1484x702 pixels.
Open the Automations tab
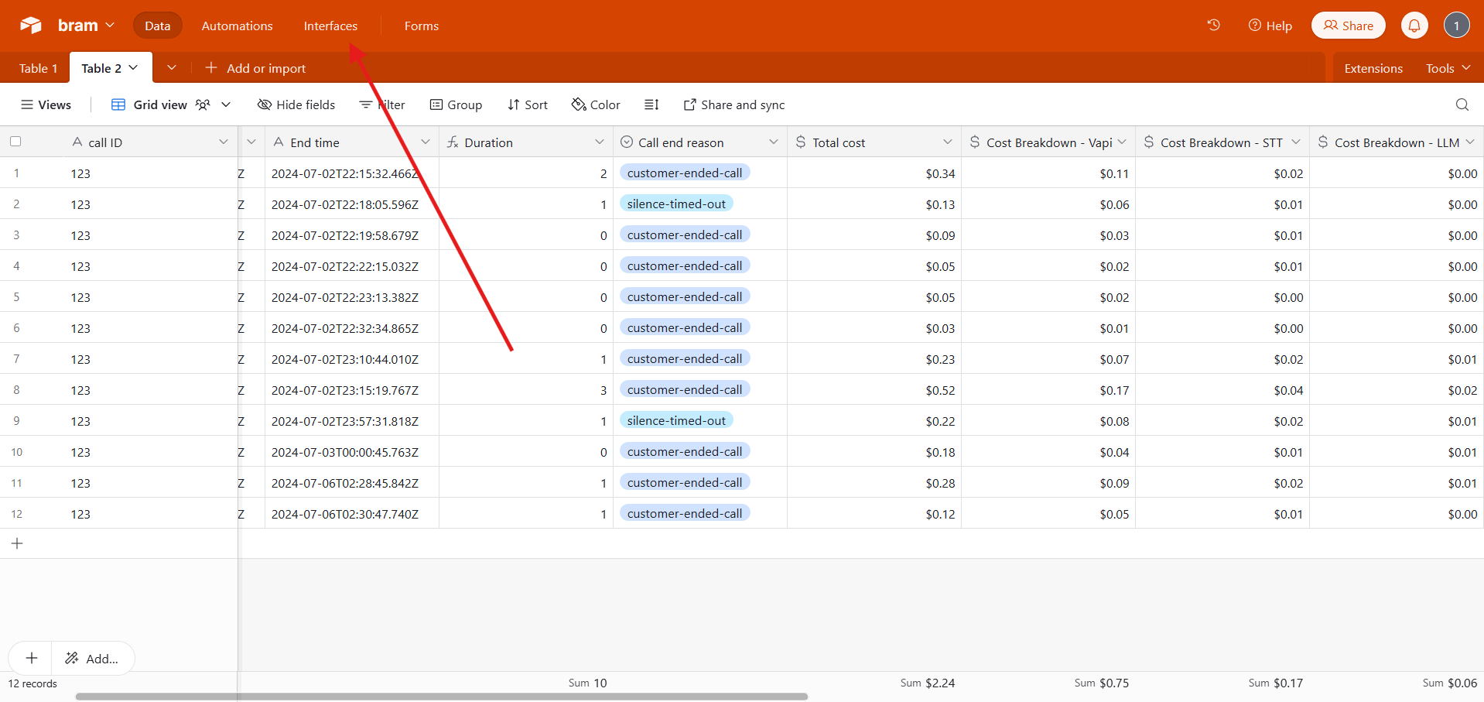coord(237,26)
